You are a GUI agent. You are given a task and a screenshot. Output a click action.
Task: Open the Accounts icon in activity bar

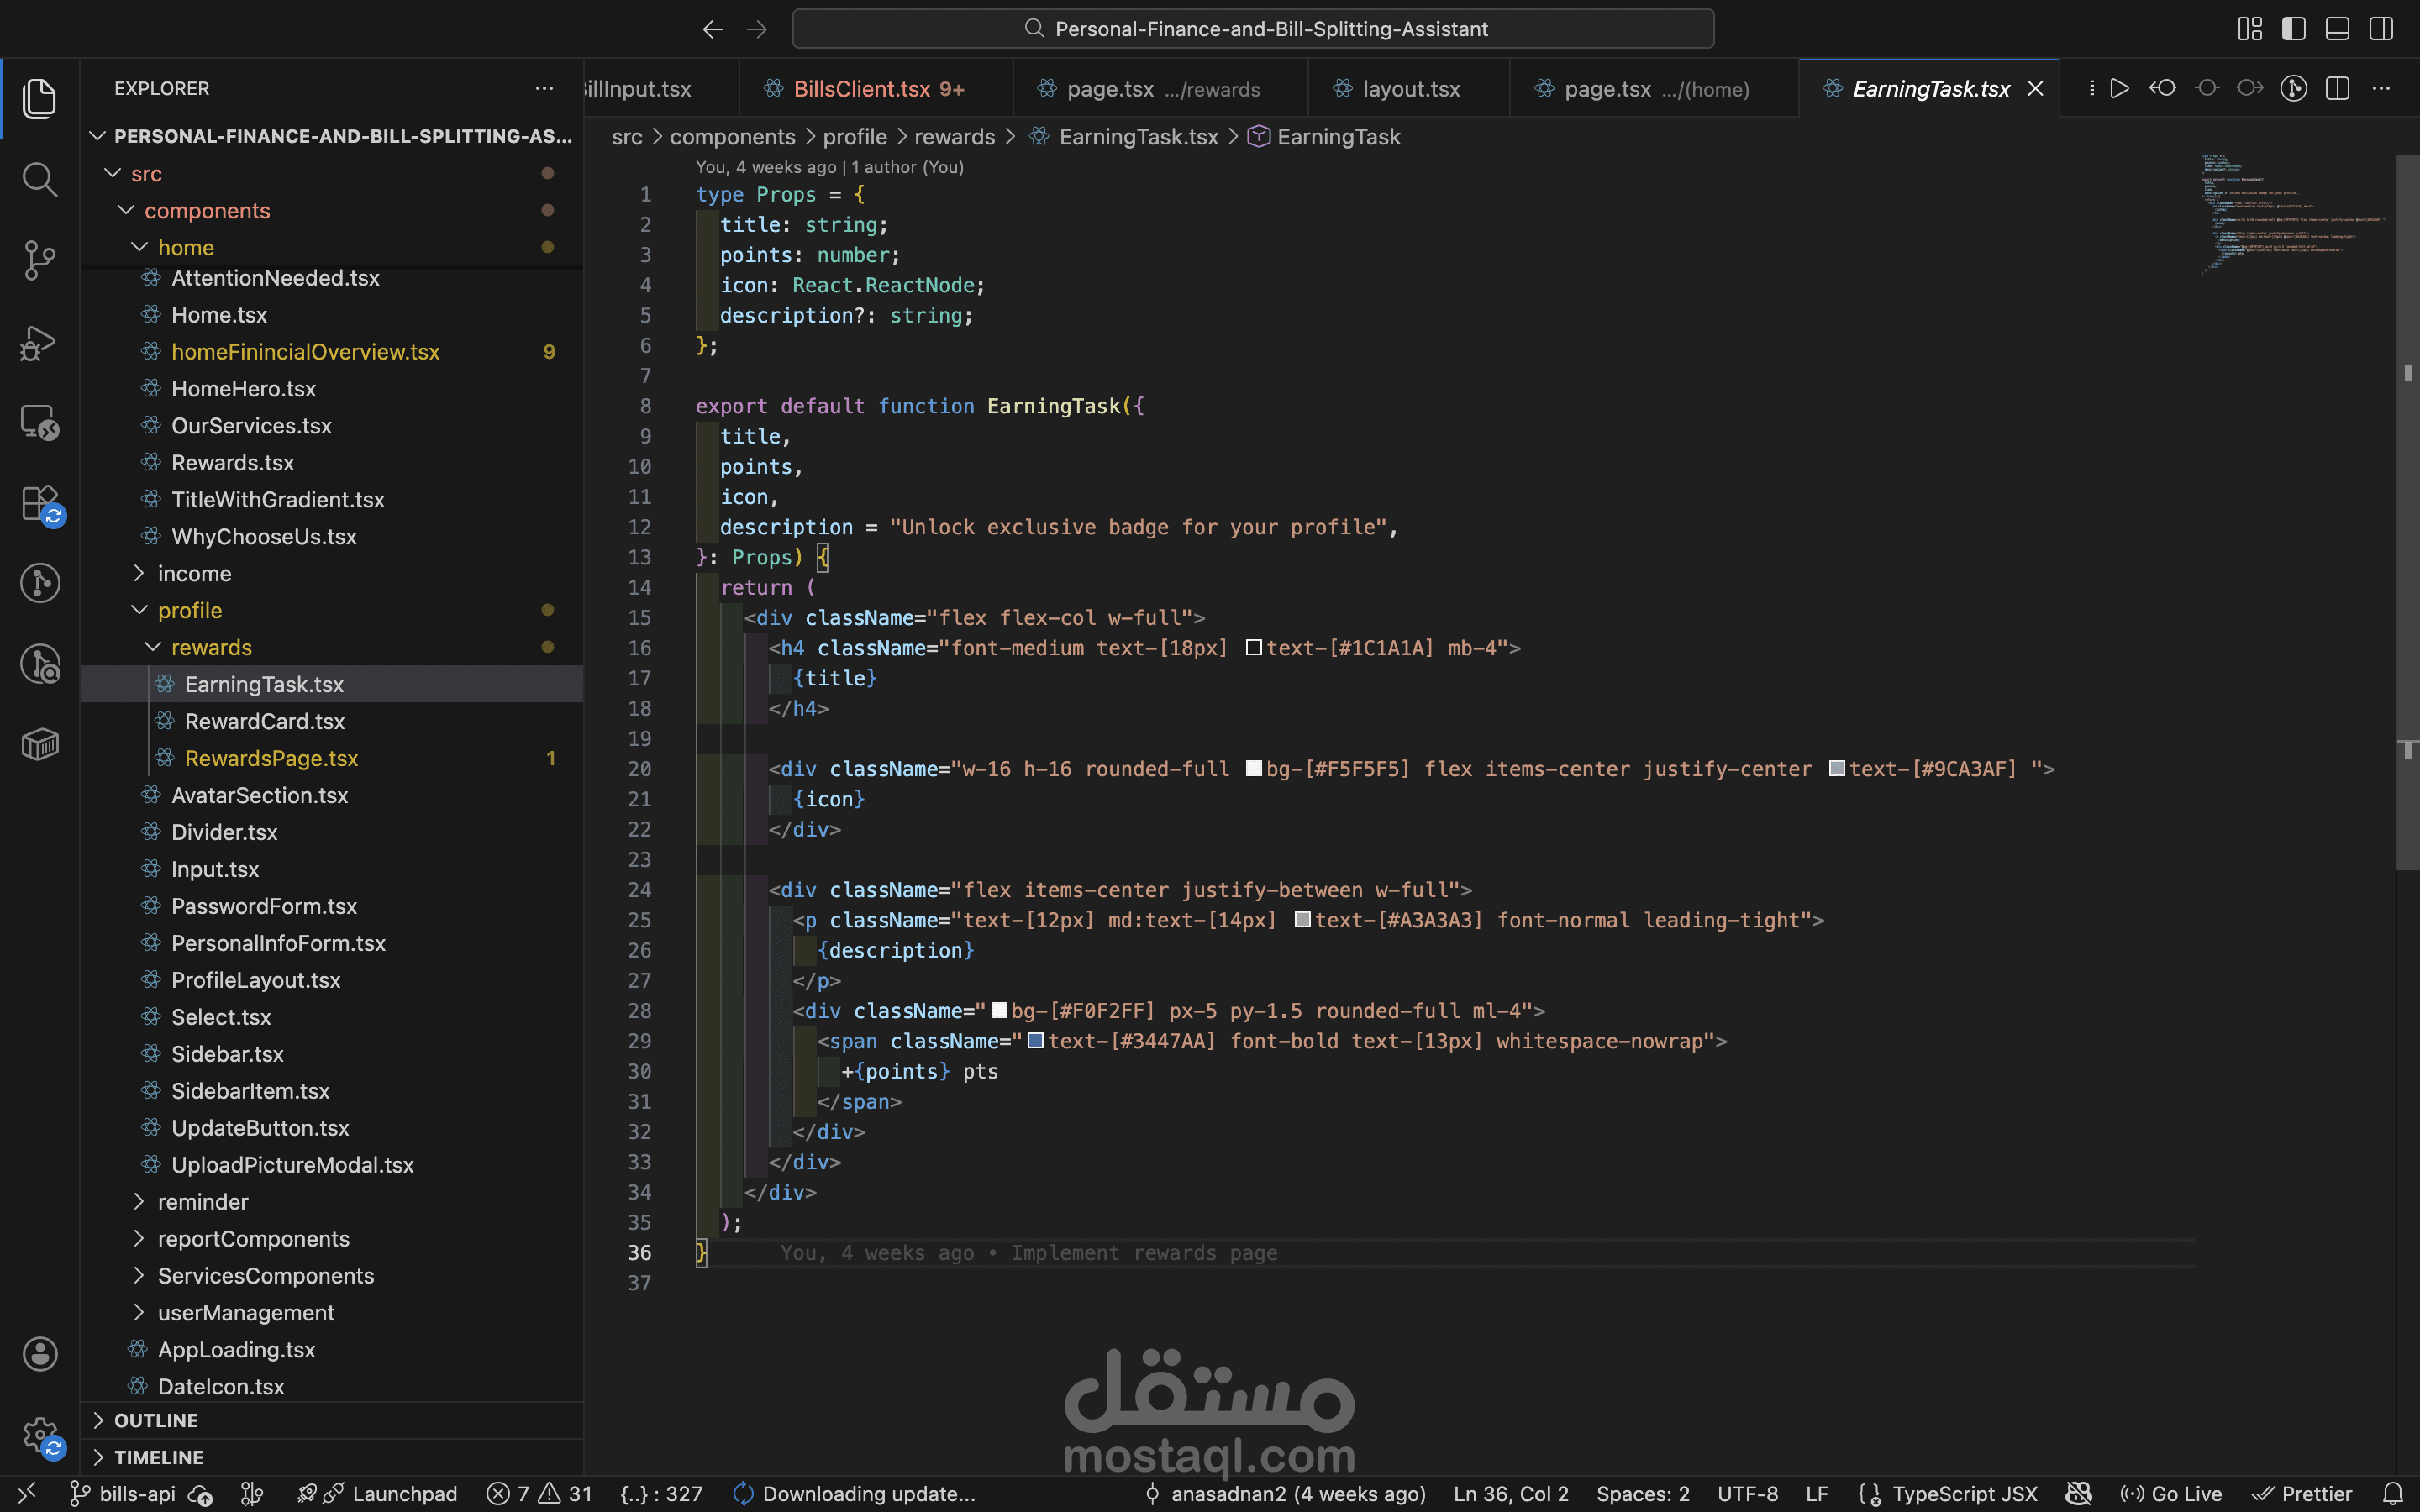tap(39, 1354)
